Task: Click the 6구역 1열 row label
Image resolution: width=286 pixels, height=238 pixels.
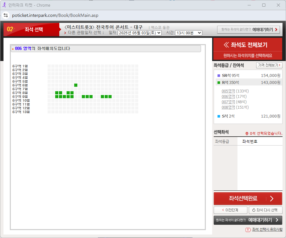Action: click(x=20, y=66)
